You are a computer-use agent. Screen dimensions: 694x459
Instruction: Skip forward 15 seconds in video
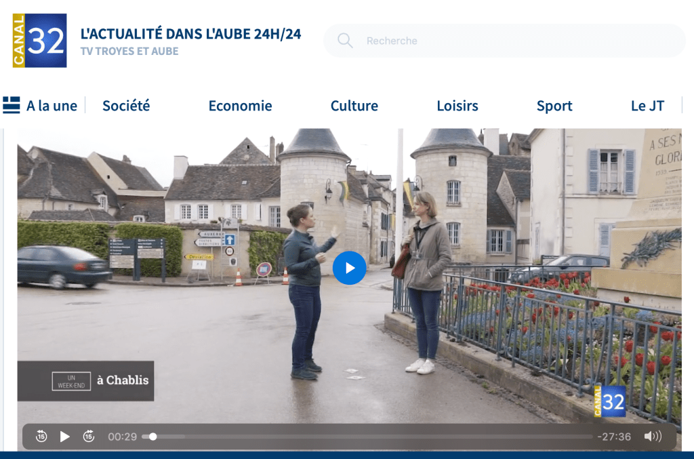tap(89, 437)
